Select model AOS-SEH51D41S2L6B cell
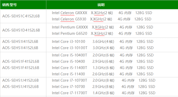Screen dimensions: 178x97 [21, 30]
